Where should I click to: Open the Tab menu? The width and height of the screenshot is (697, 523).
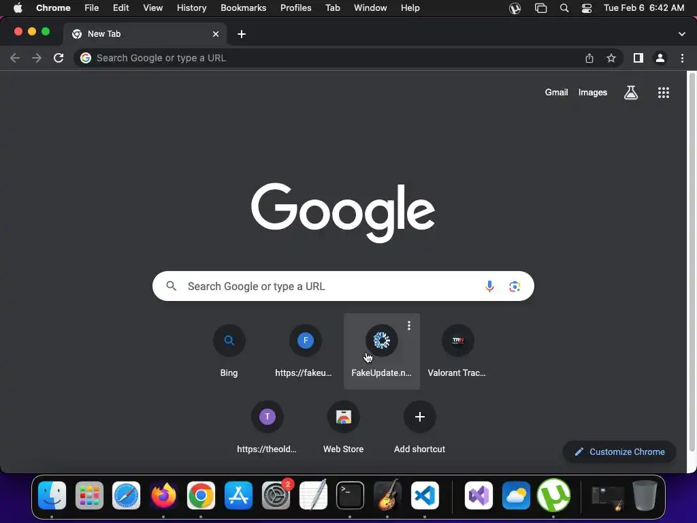click(332, 8)
